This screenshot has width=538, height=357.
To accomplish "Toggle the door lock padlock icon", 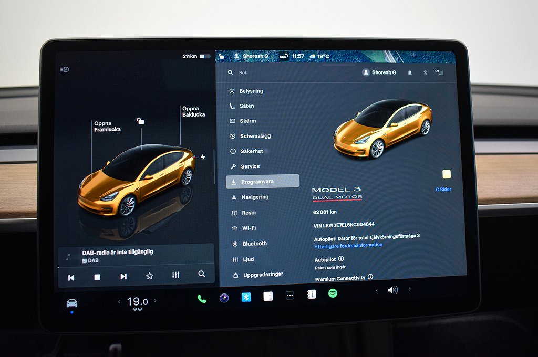I will 140,121.
